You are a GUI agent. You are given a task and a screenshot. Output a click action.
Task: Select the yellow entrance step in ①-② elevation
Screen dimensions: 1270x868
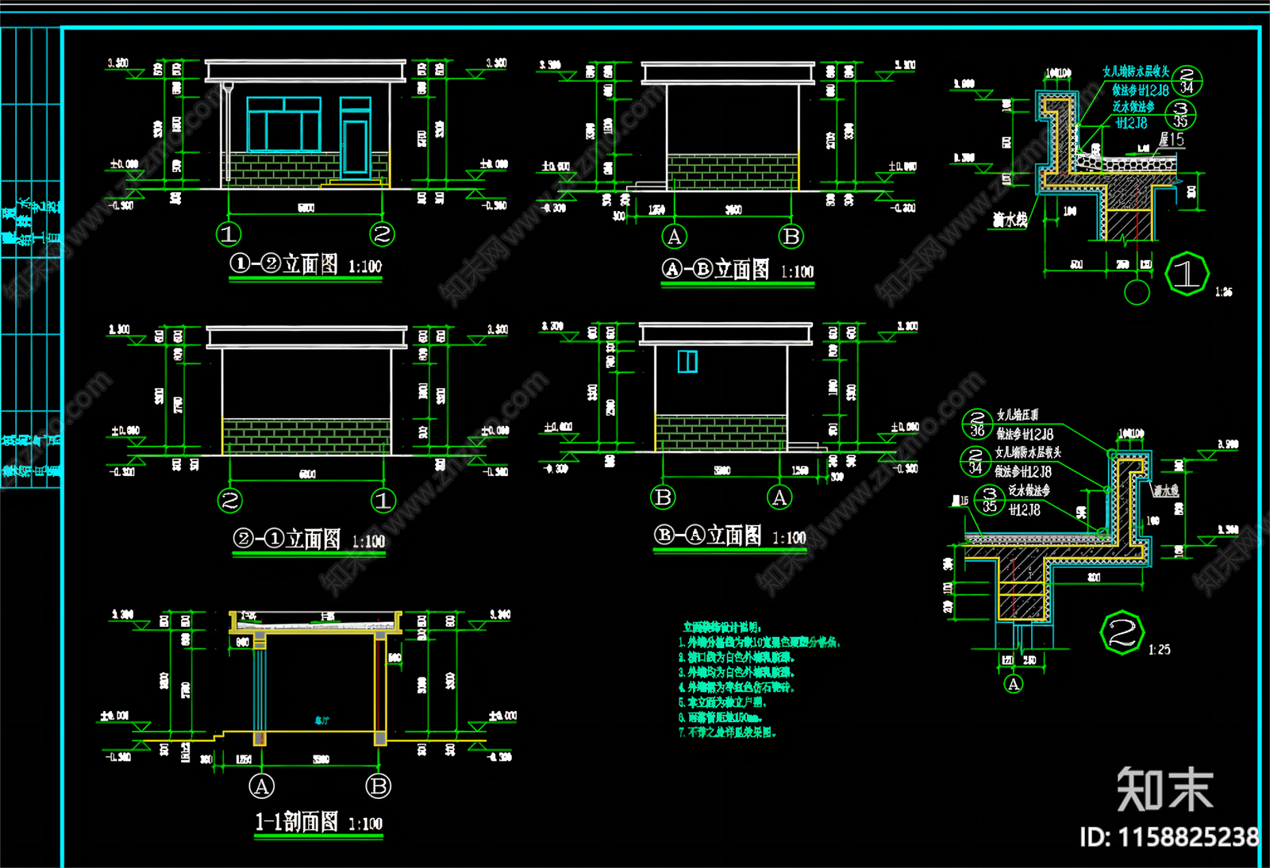tap(354, 183)
